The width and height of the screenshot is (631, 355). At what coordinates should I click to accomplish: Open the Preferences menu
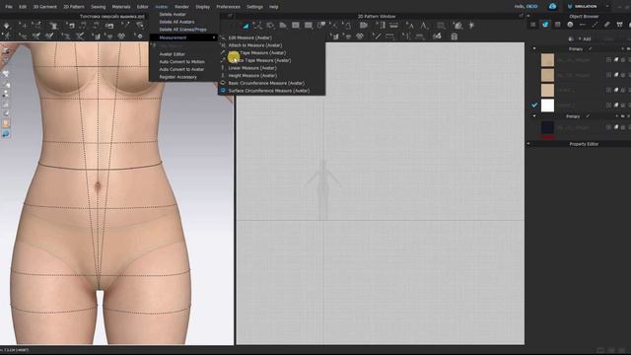coord(228,7)
